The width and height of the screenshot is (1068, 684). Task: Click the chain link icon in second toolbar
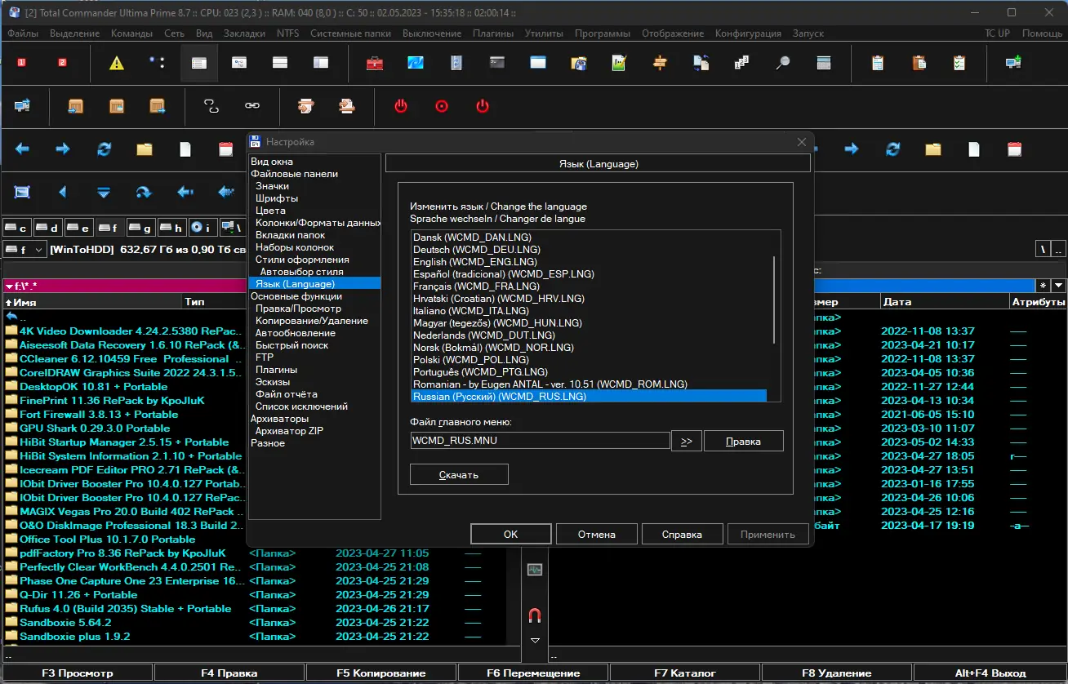pos(252,106)
